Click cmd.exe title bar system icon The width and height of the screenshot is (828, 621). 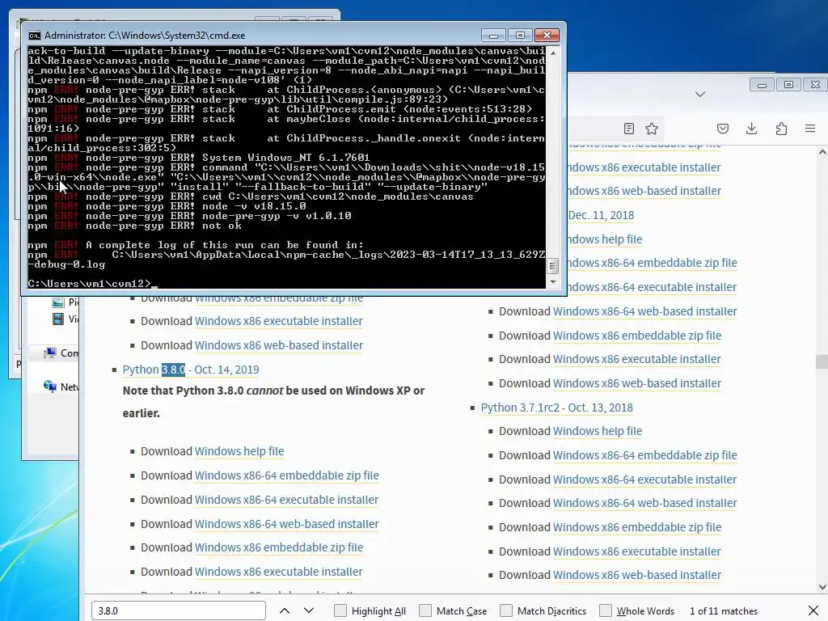34,36
